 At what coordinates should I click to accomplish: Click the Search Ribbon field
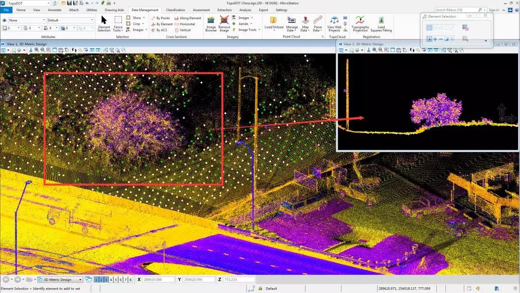(459, 10)
